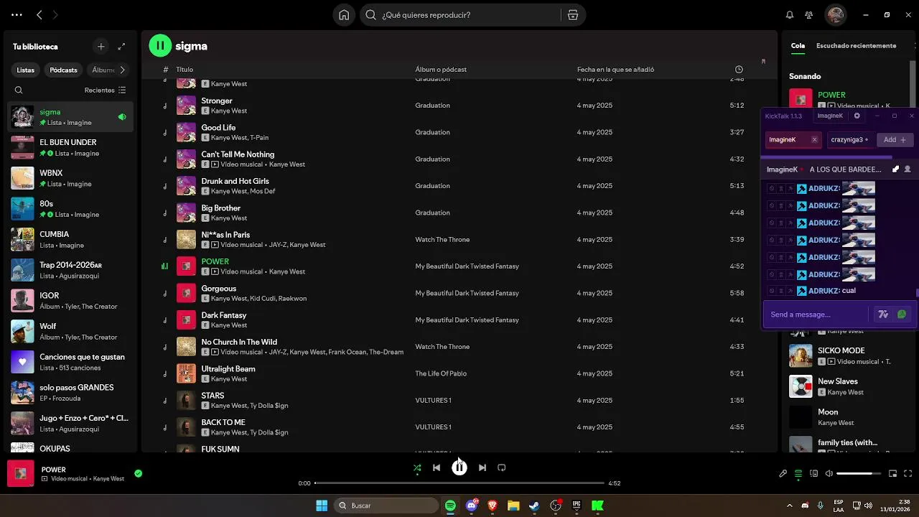Toggle repeat mode

click(x=502, y=467)
